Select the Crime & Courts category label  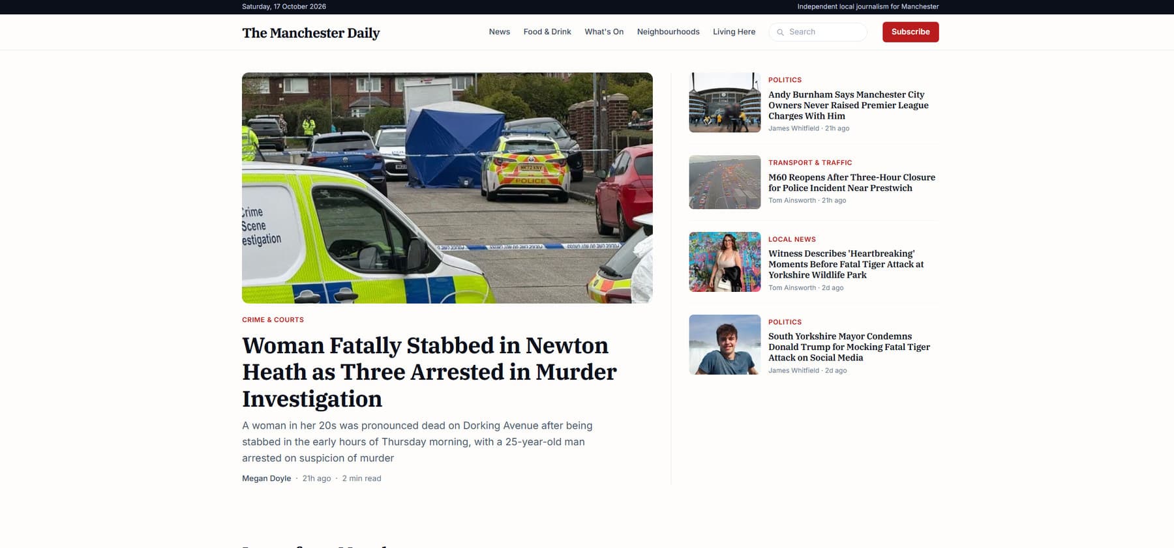(x=273, y=320)
